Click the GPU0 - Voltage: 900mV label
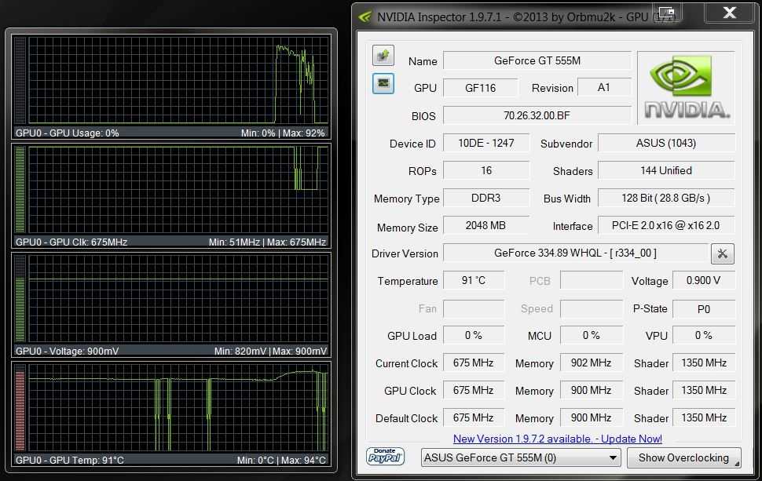 point(67,351)
